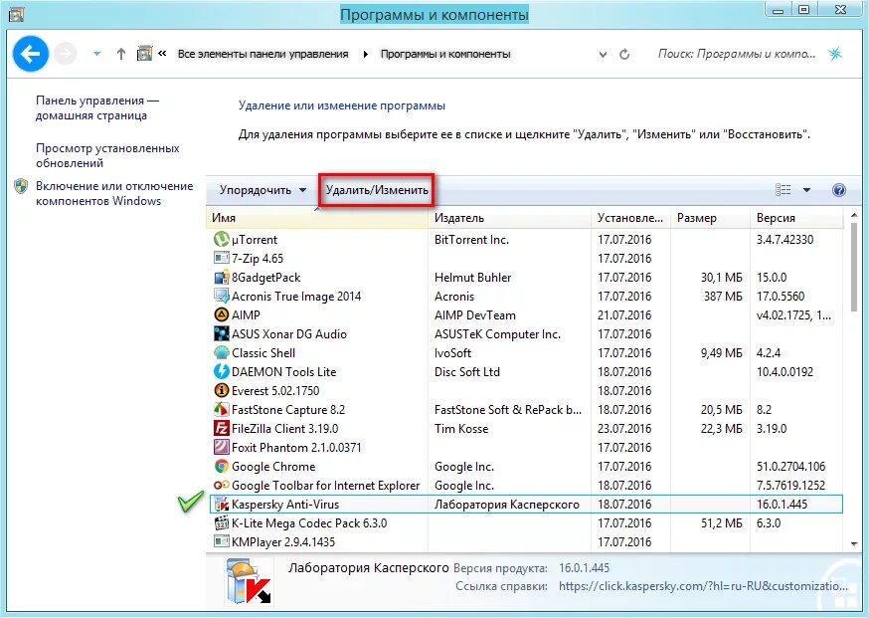Refresh the Programs and Features list

coord(624,55)
